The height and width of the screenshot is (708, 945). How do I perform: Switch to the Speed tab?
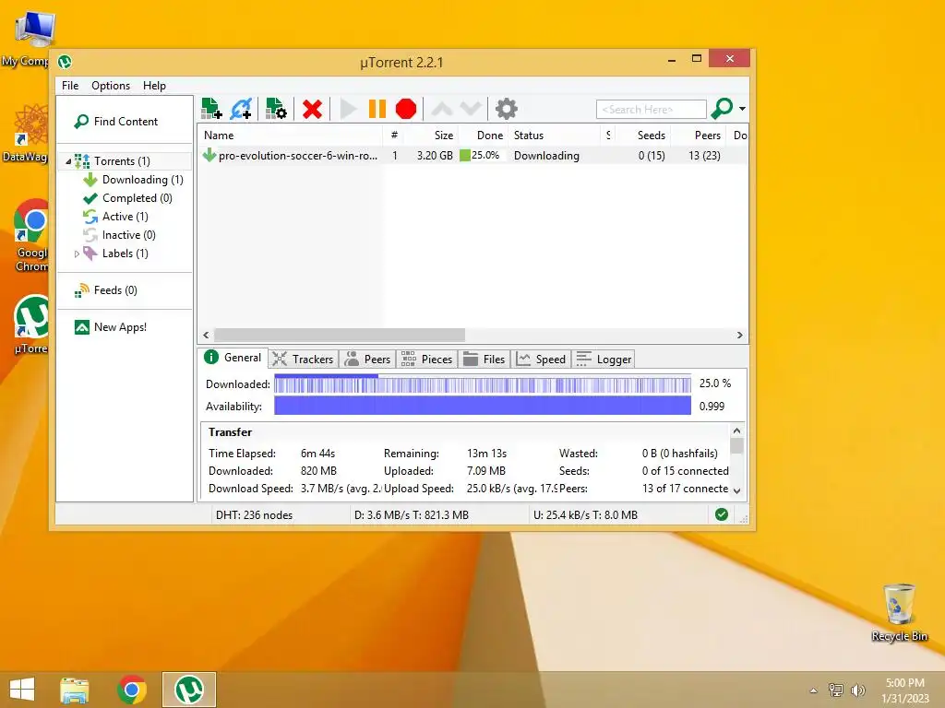click(x=541, y=360)
